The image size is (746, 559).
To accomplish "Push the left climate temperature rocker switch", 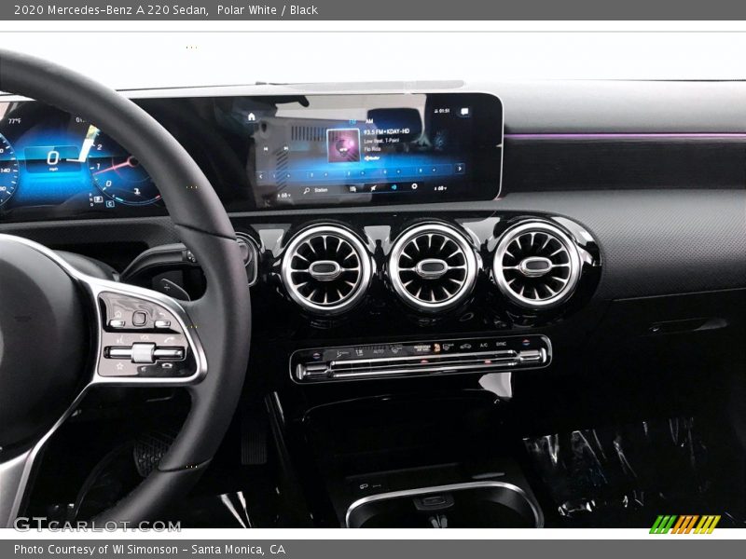I will (x=312, y=371).
